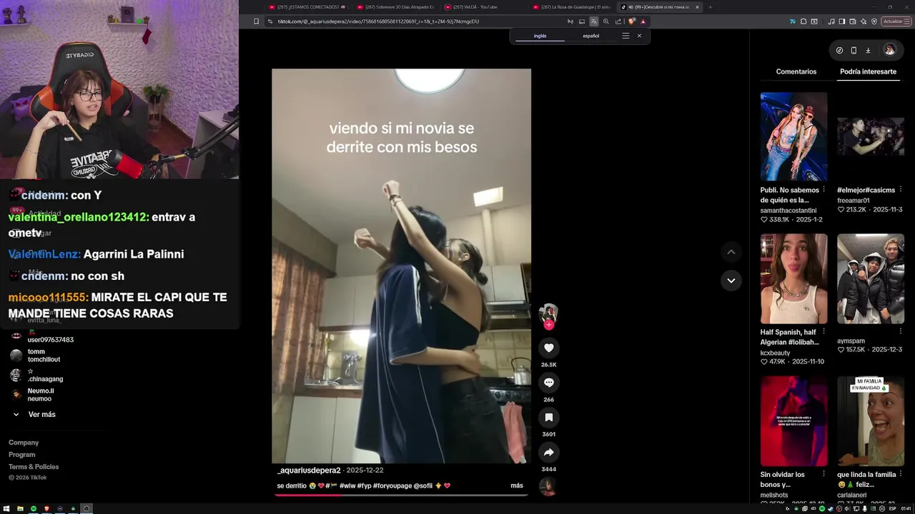
Task: Click the Brave Rewards triangle icon
Action: click(643, 21)
